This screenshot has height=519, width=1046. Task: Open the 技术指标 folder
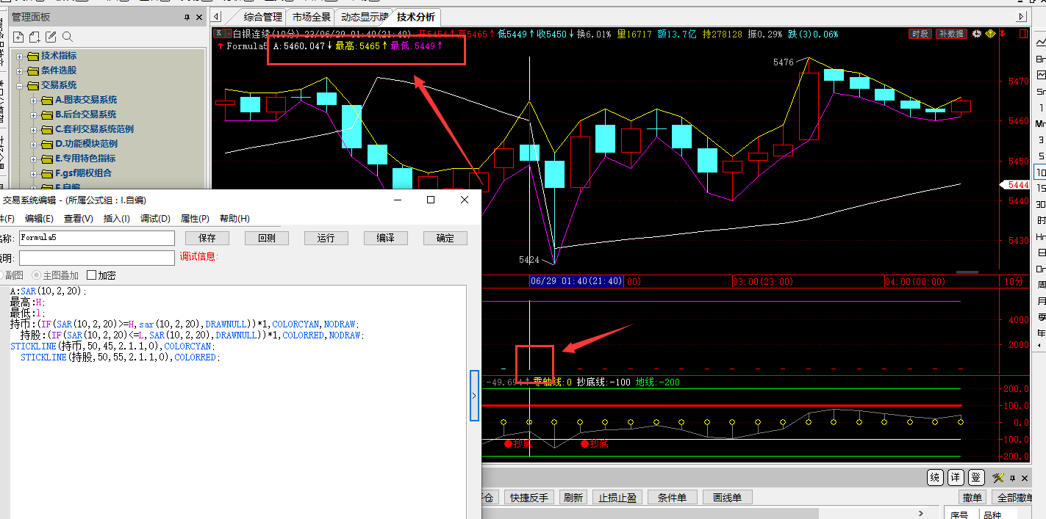pos(59,56)
